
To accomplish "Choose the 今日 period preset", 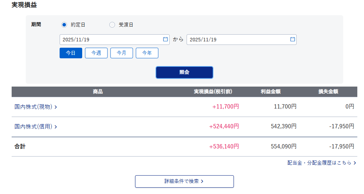I will pyautogui.click(x=71, y=53).
